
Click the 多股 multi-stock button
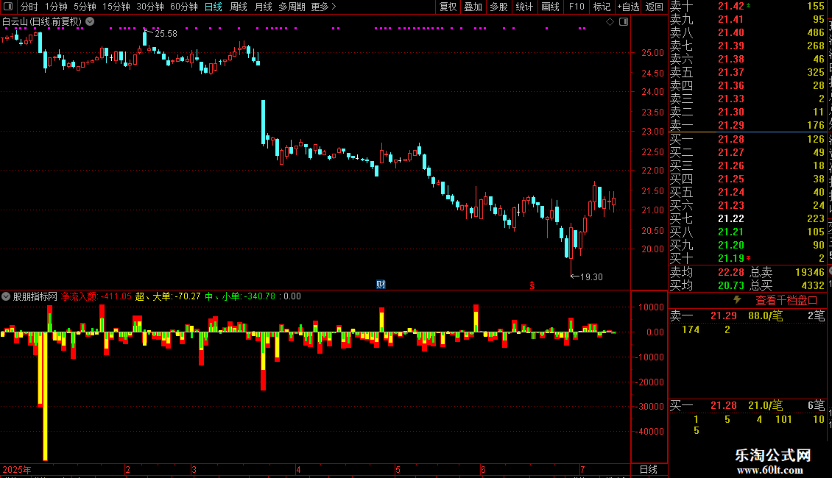click(498, 7)
